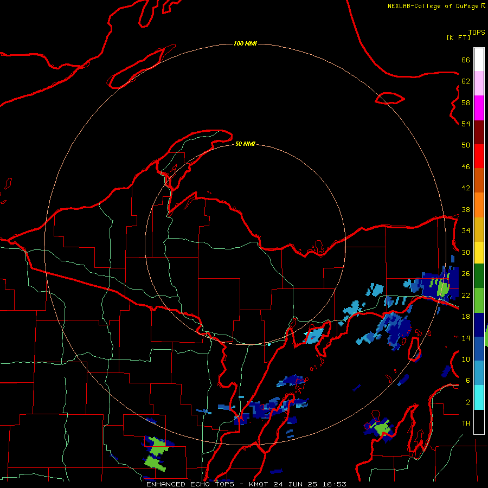Click the light blue color scale segment
488x488 pixels.
(479, 373)
